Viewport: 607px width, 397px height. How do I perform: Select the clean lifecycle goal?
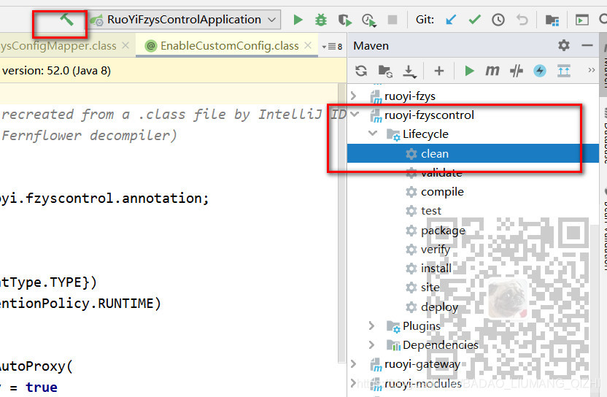click(473, 153)
